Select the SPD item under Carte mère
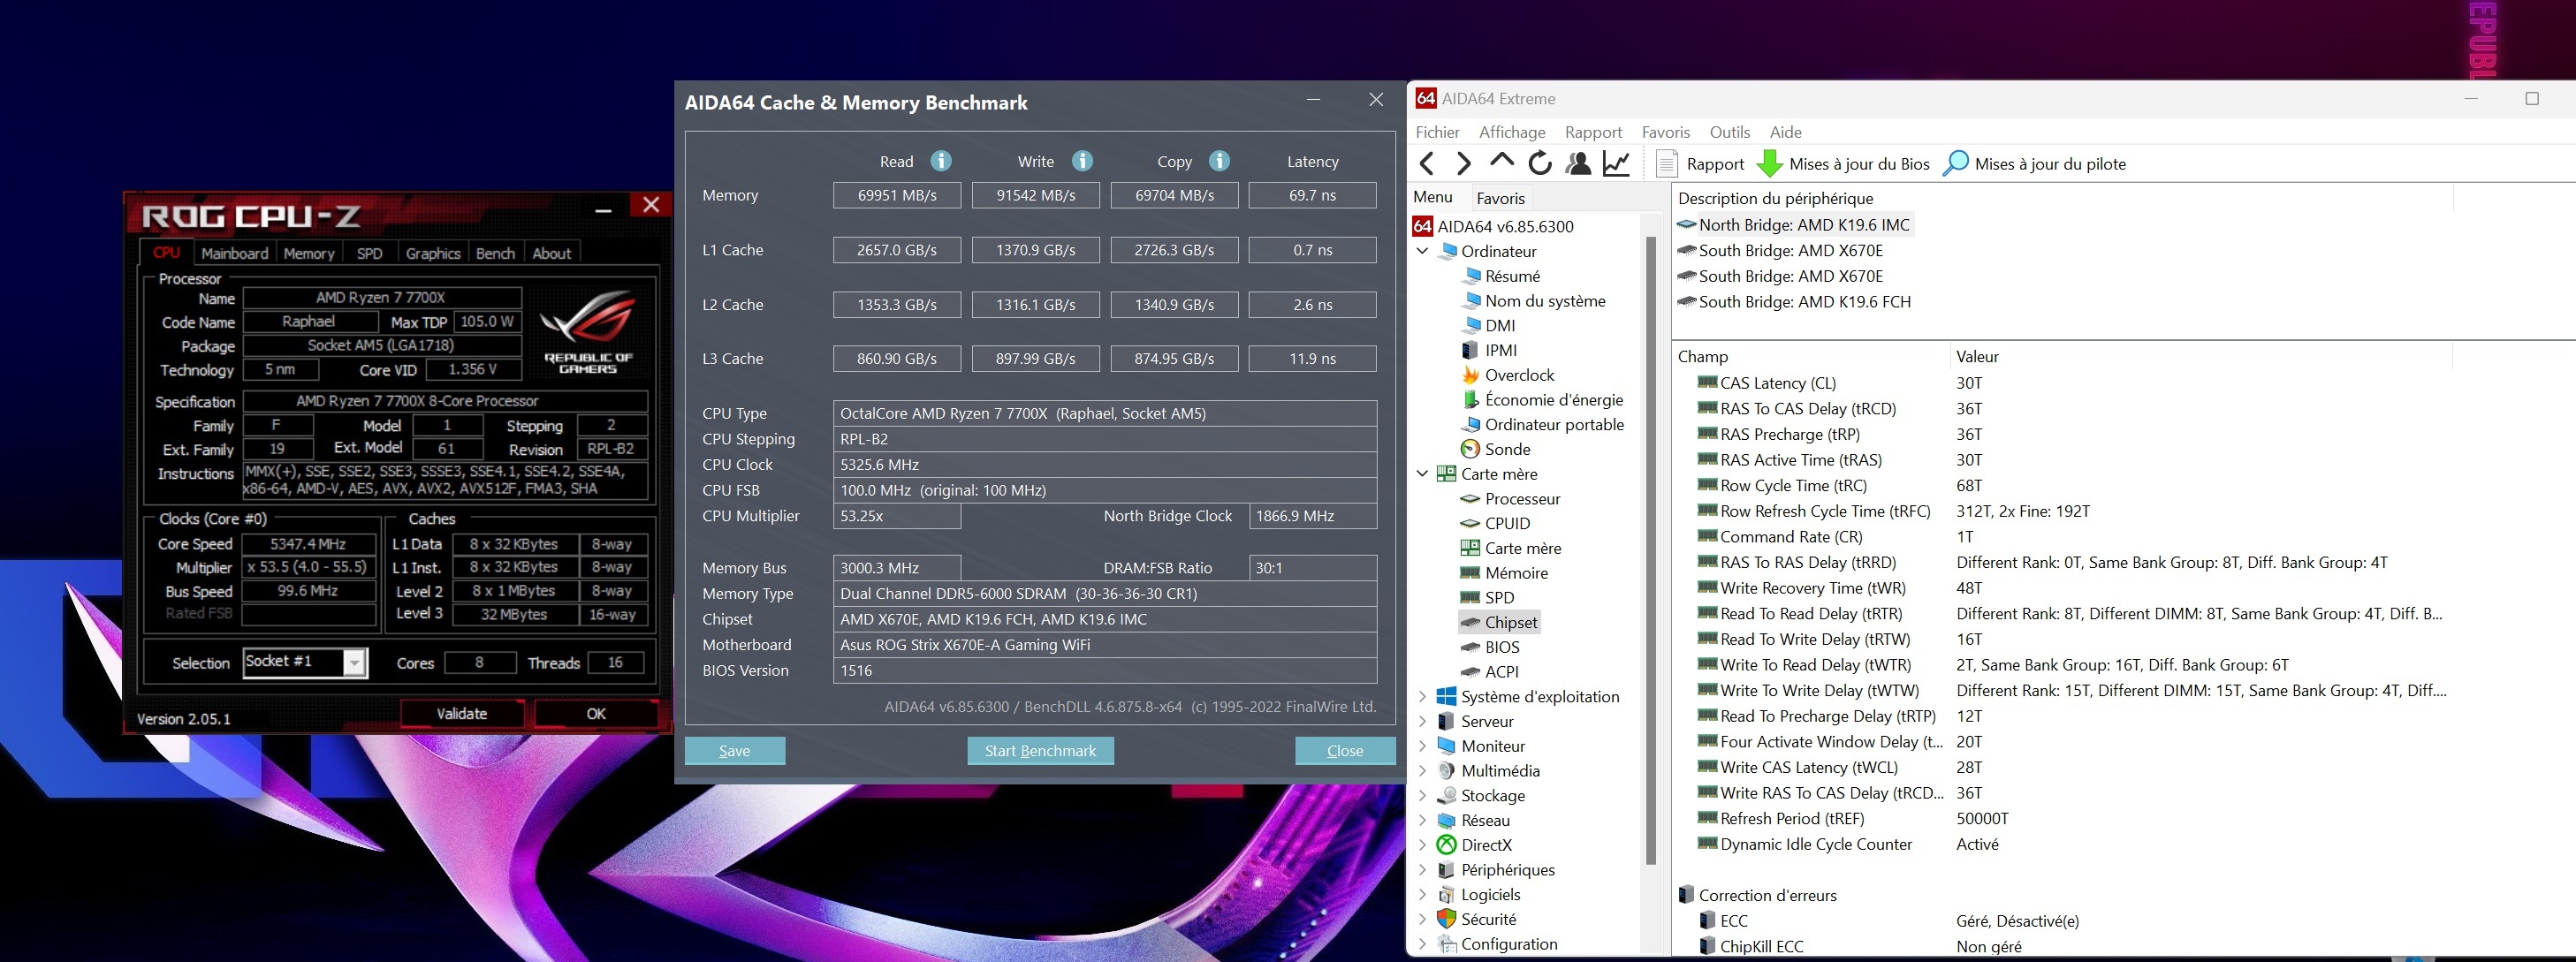The height and width of the screenshot is (962, 2576). (1498, 598)
